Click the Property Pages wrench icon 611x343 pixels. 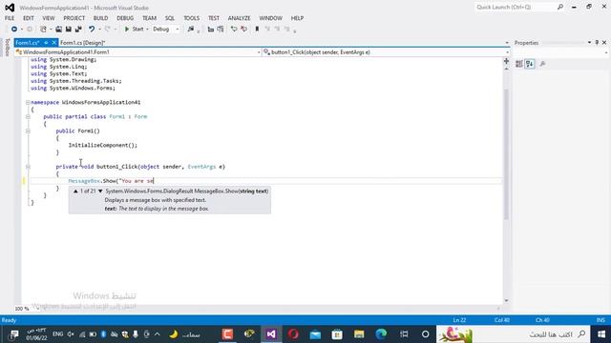click(542, 64)
